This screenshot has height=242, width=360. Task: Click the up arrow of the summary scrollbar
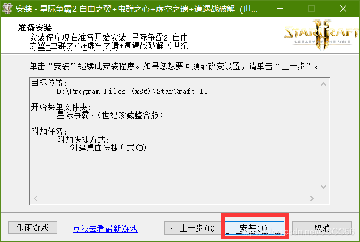pos(324,84)
